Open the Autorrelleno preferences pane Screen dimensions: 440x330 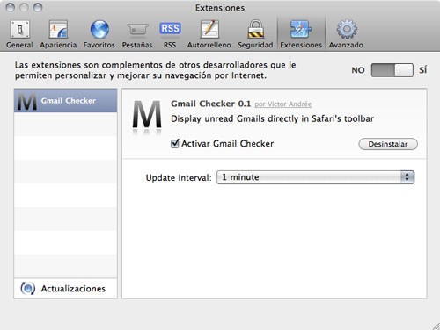click(209, 34)
